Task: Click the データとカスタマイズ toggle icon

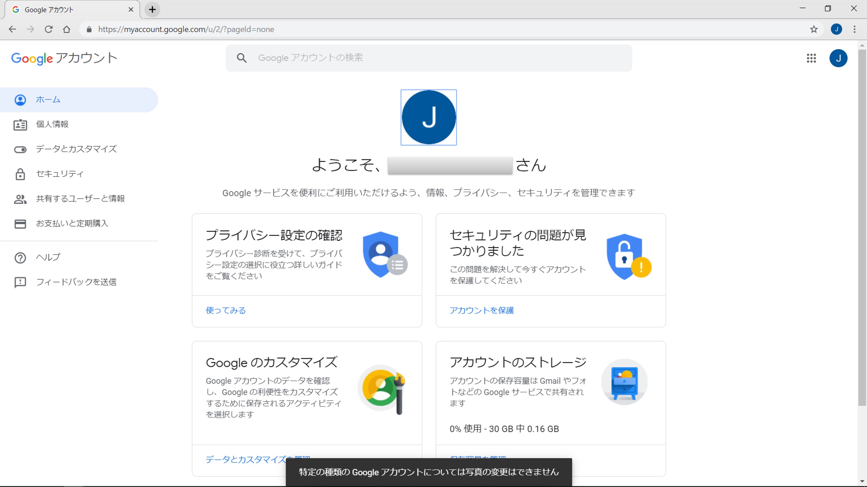Action: pyautogui.click(x=20, y=149)
